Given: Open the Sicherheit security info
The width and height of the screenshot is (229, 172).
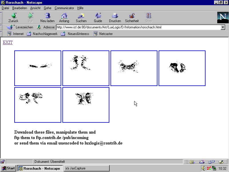Looking at the screenshot, I should click(132, 17).
